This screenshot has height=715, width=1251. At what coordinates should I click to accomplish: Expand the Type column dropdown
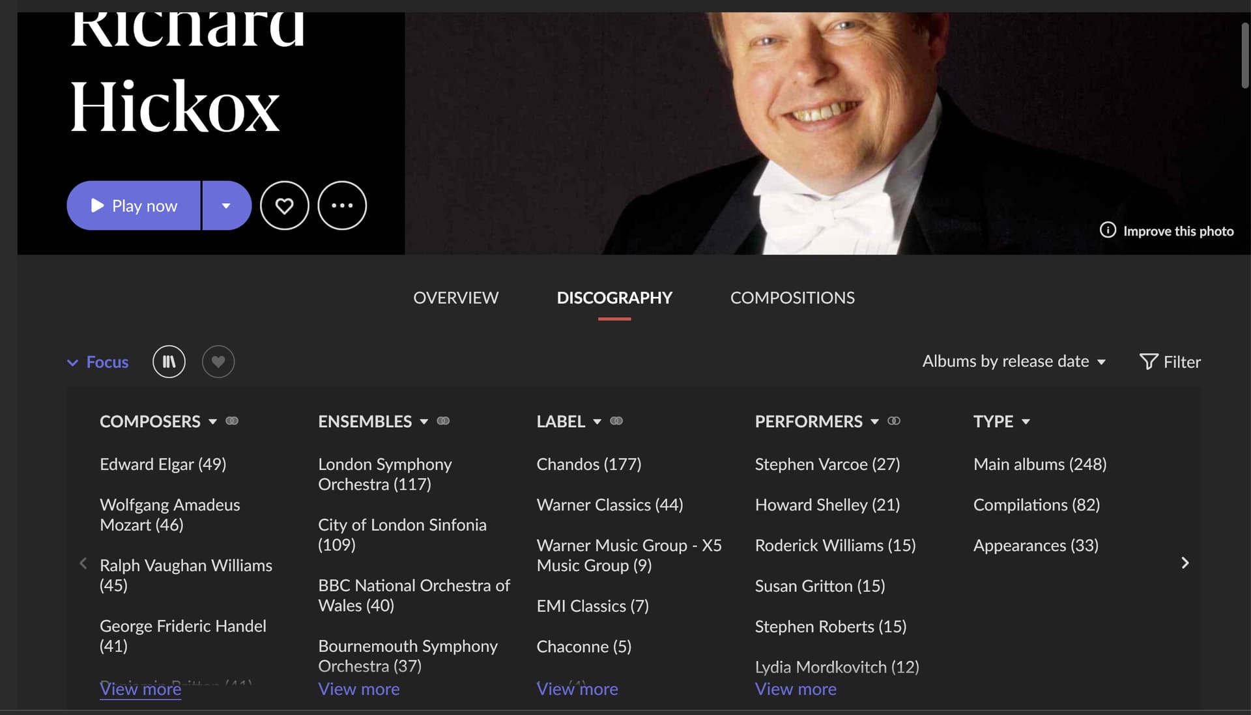[1026, 421]
